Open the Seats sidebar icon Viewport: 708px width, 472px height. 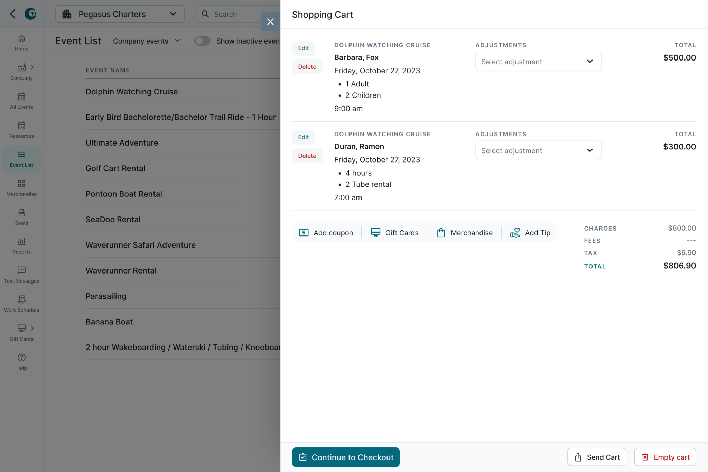point(21,213)
